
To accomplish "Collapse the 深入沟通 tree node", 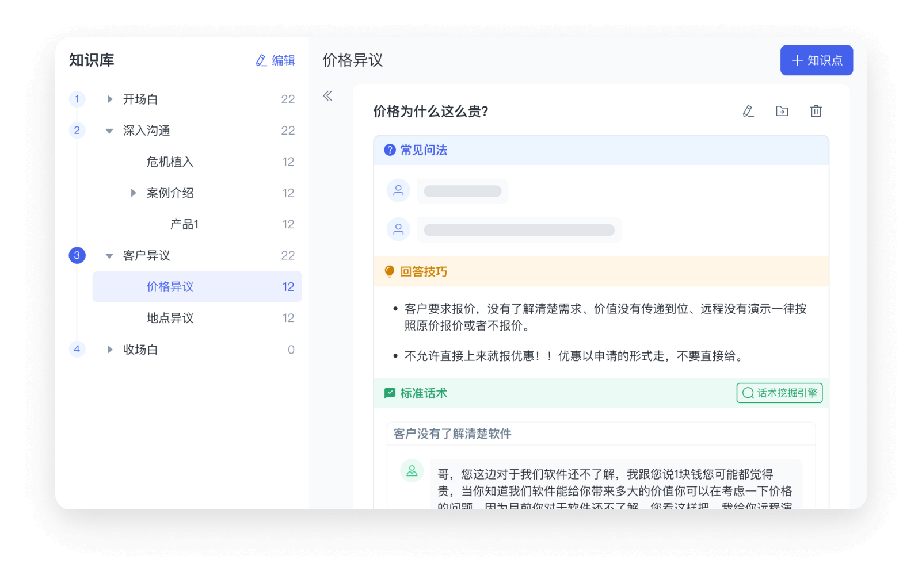I will coord(109,131).
